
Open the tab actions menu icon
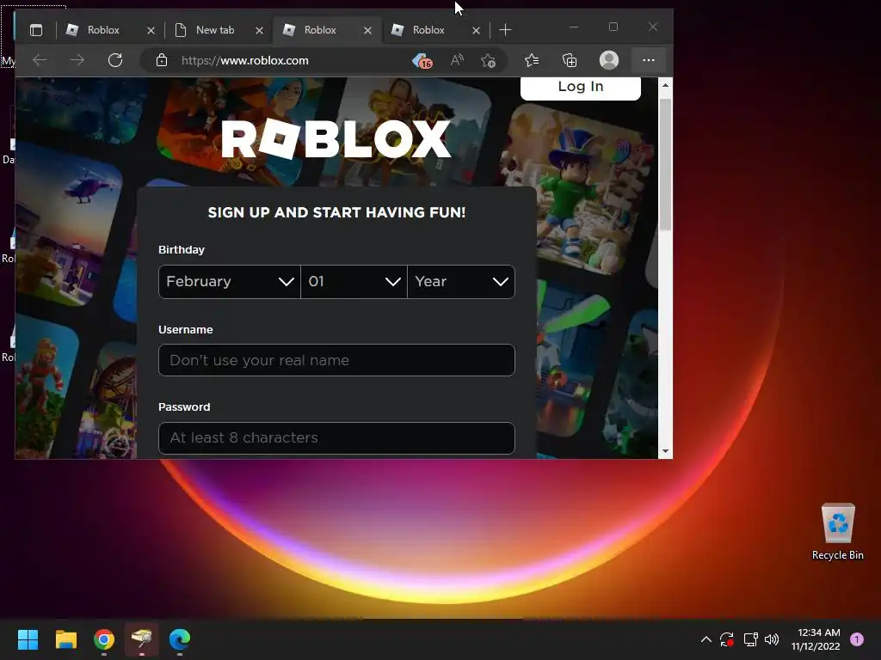pos(36,30)
